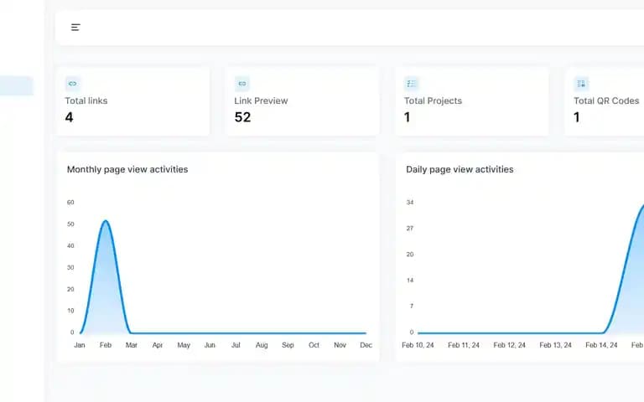Click the Aug label on the monthly chart
The height and width of the screenshot is (402, 644).
pos(262,345)
